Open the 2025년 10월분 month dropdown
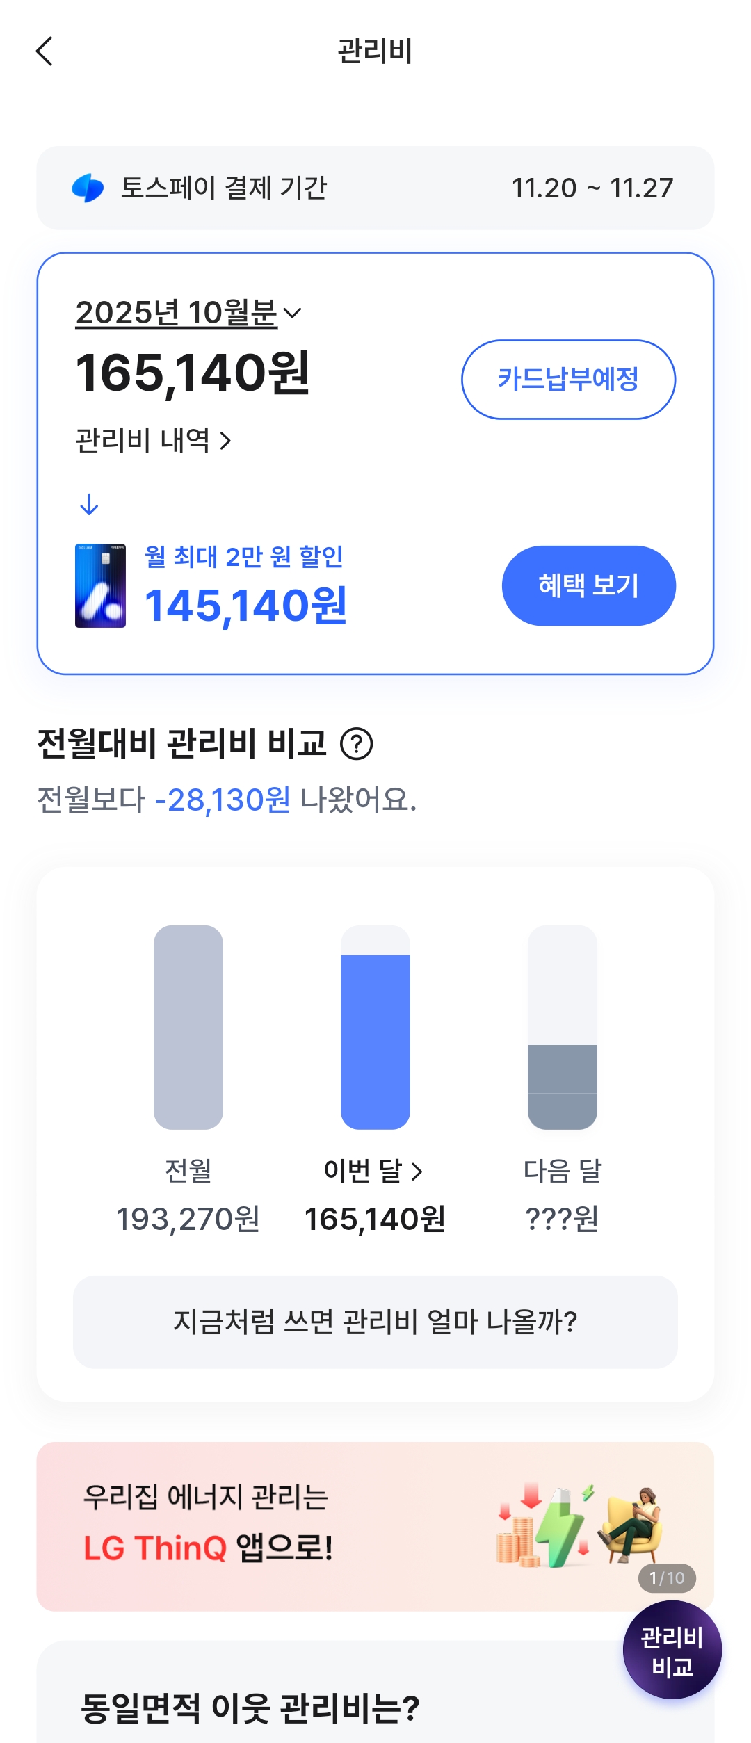The width and height of the screenshot is (751, 1743). 188,313
